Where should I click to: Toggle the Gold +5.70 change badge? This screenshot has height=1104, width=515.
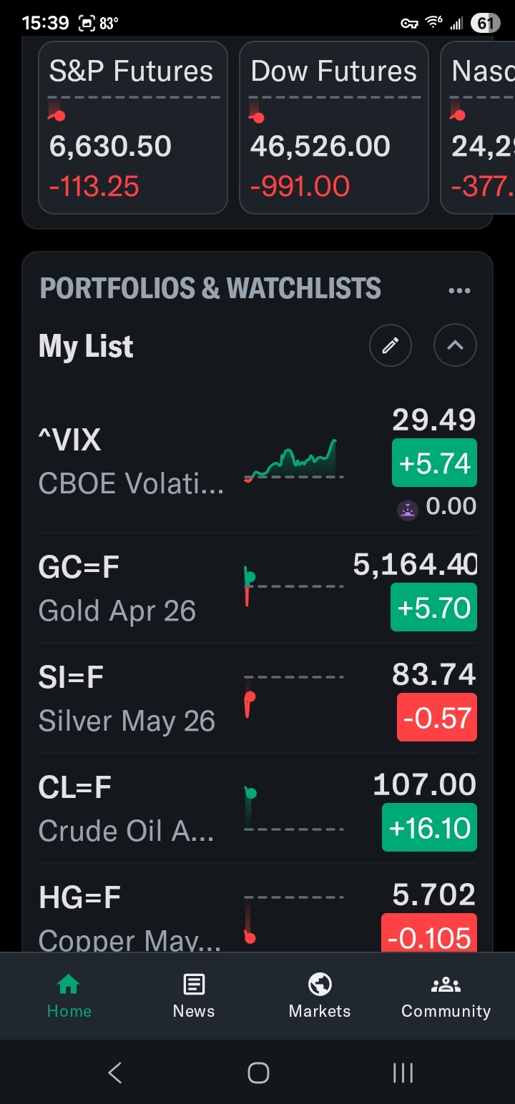434,608
